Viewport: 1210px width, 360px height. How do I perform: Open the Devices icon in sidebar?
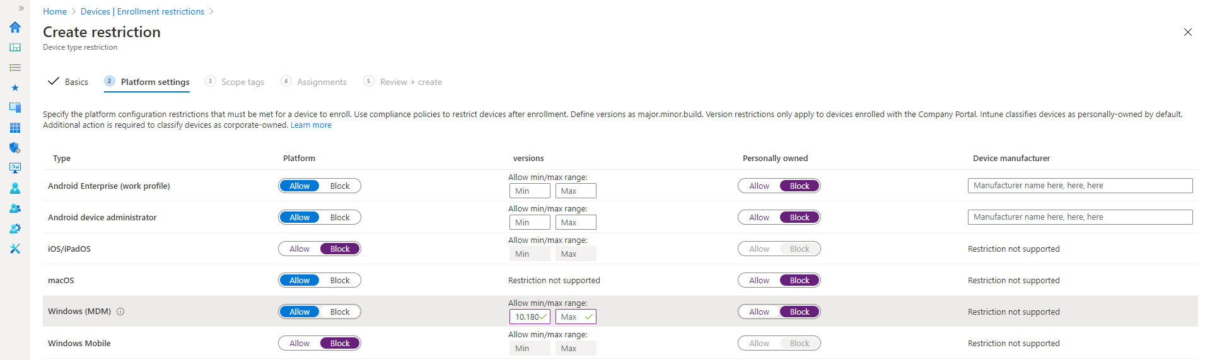tap(15, 108)
